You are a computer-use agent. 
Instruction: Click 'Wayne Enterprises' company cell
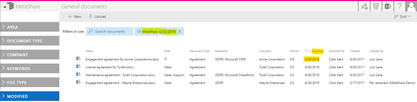(x=272, y=83)
